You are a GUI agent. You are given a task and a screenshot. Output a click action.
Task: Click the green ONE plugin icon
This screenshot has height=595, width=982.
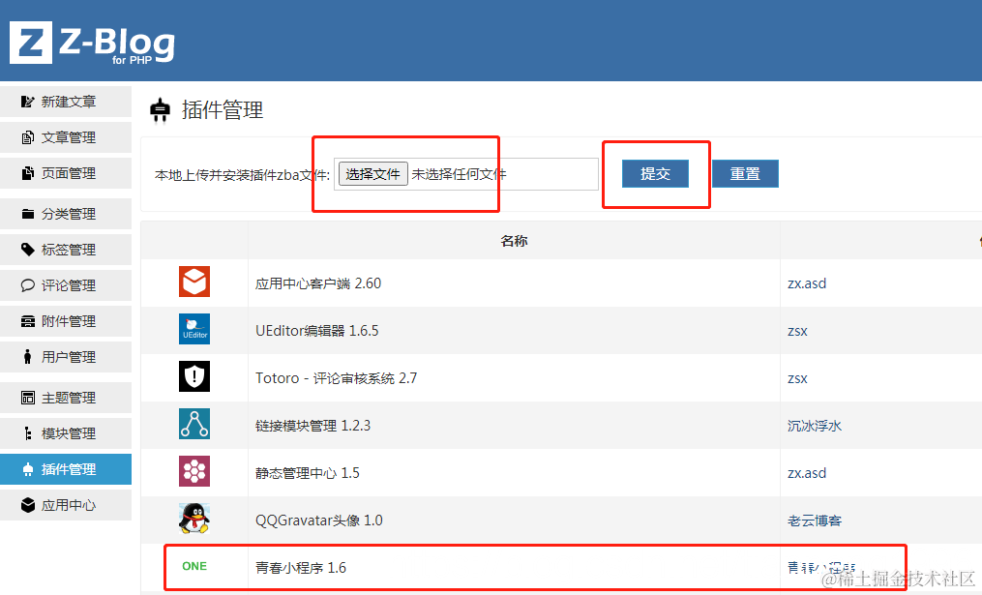tap(194, 566)
